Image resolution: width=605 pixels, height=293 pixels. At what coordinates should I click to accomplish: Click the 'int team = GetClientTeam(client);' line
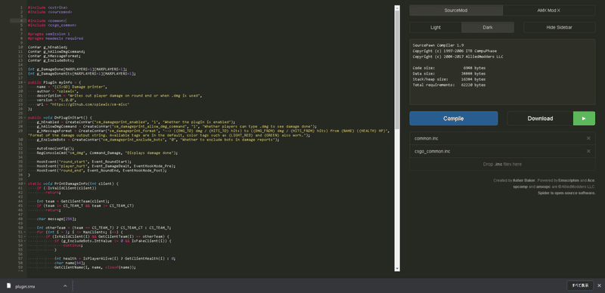pyautogui.click(x=73, y=201)
